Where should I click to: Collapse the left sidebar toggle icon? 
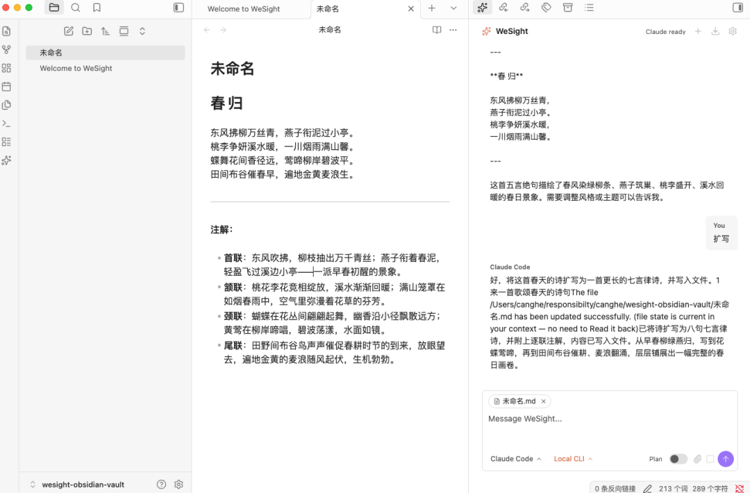178,8
